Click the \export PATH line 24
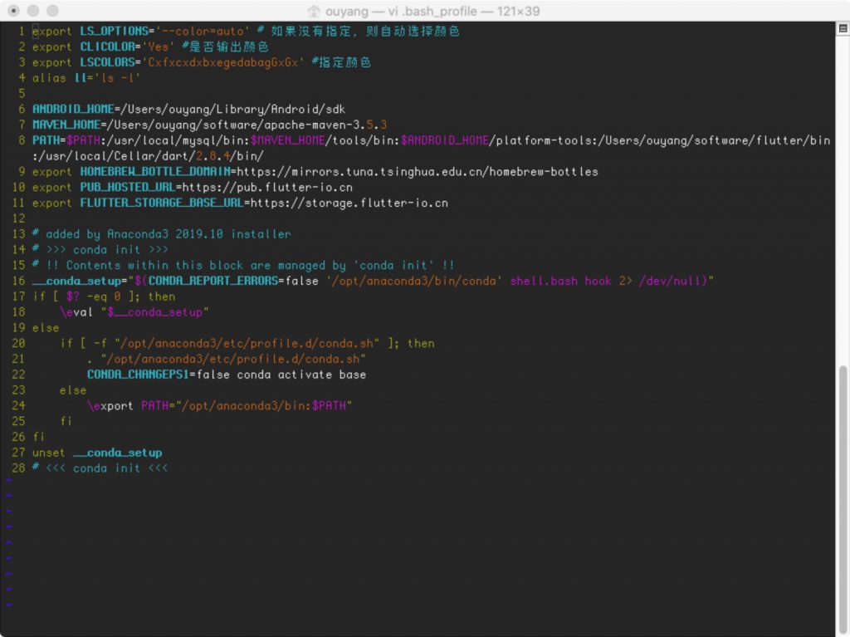 point(219,406)
